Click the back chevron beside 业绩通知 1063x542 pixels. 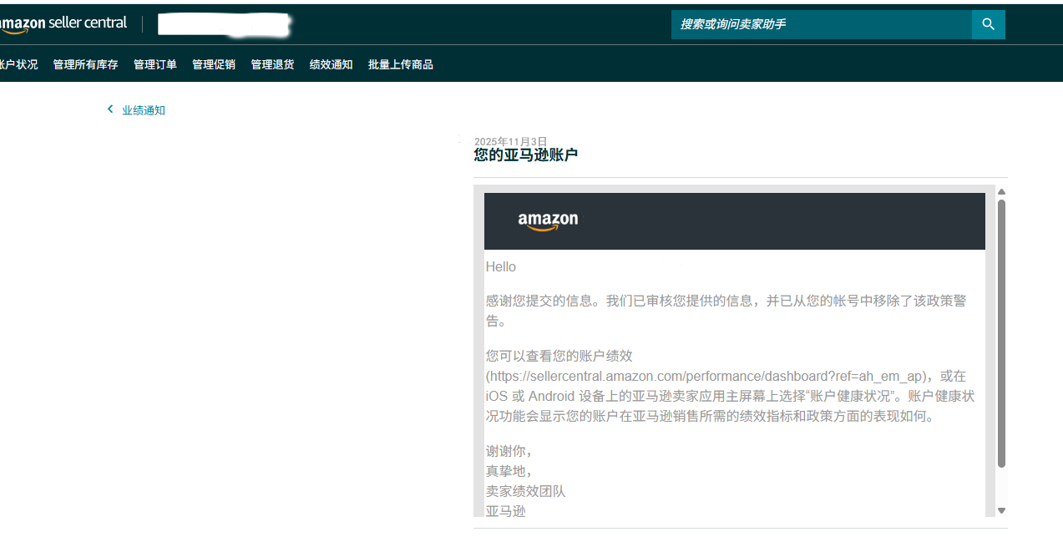109,109
